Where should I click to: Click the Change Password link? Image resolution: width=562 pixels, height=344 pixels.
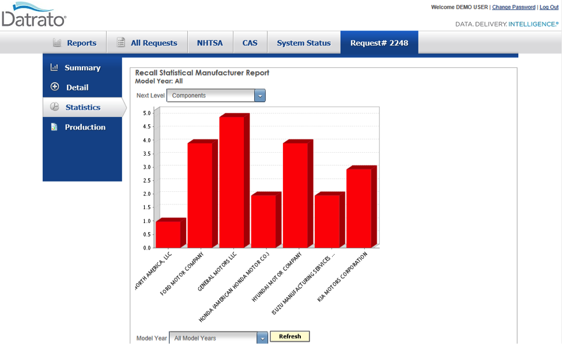click(x=514, y=7)
